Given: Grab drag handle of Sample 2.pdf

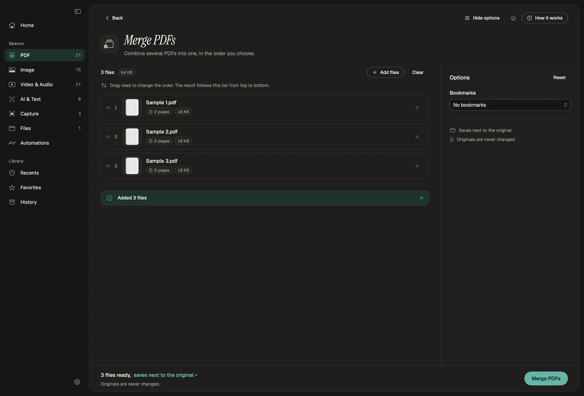Looking at the screenshot, I should [108, 137].
